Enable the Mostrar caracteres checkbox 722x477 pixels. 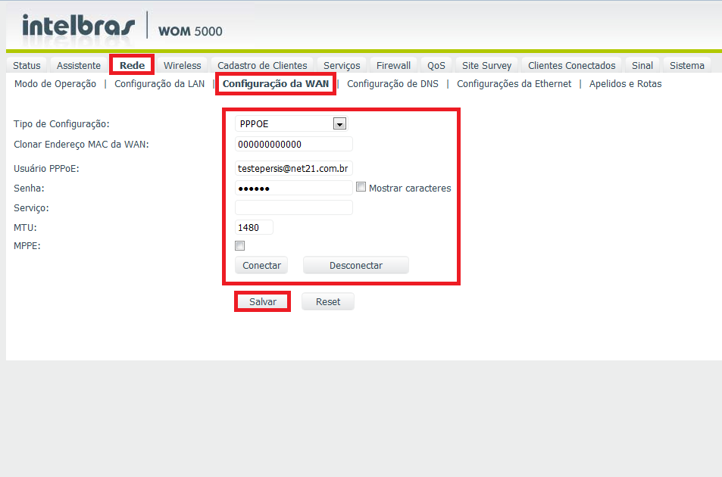point(361,187)
